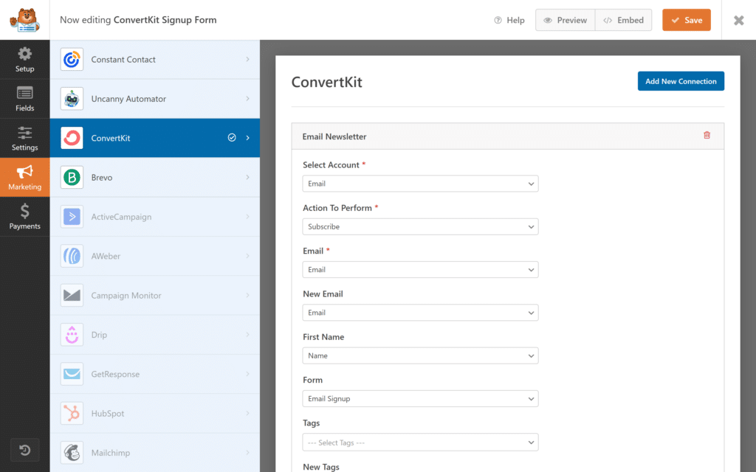
Task: Click the ActiveCampaign arrow icon
Action: tap(72, 216)
